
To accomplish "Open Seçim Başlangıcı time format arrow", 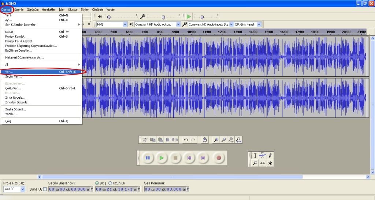I will [92, 189].
